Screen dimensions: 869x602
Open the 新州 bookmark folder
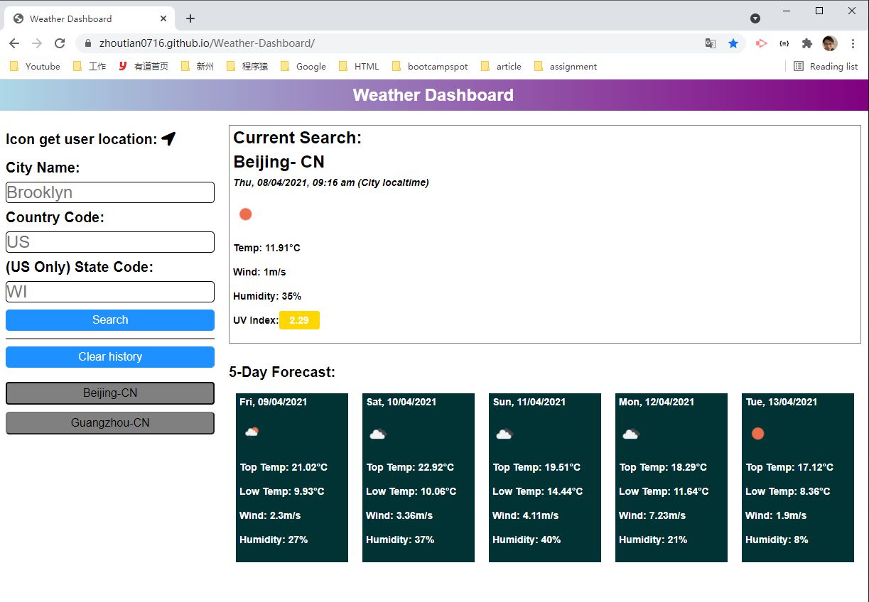tap(197, 66)
